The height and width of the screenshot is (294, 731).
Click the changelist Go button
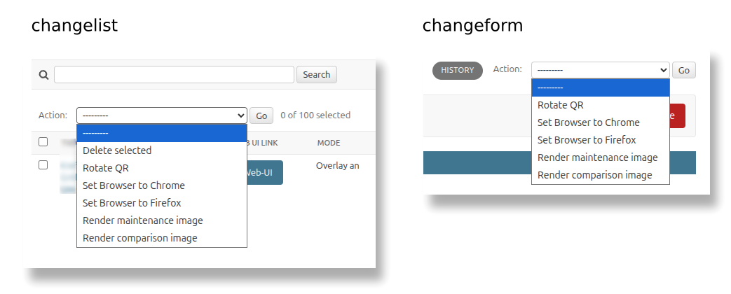(261, 115)
